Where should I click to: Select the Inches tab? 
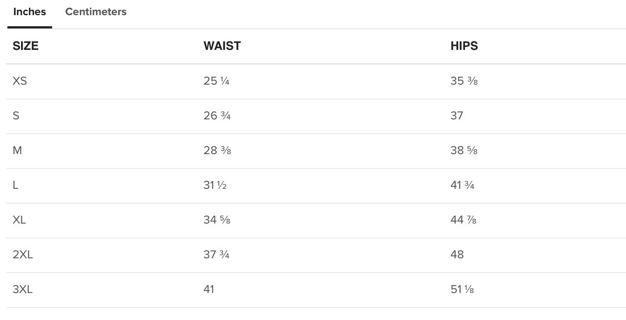(29, 12)
